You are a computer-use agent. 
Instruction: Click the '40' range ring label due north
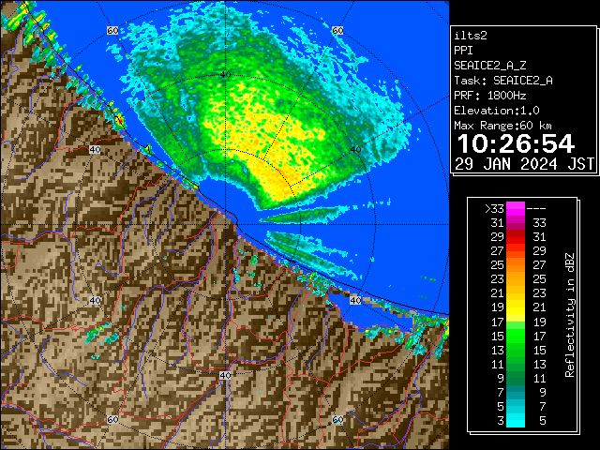[x=226, y=75]
